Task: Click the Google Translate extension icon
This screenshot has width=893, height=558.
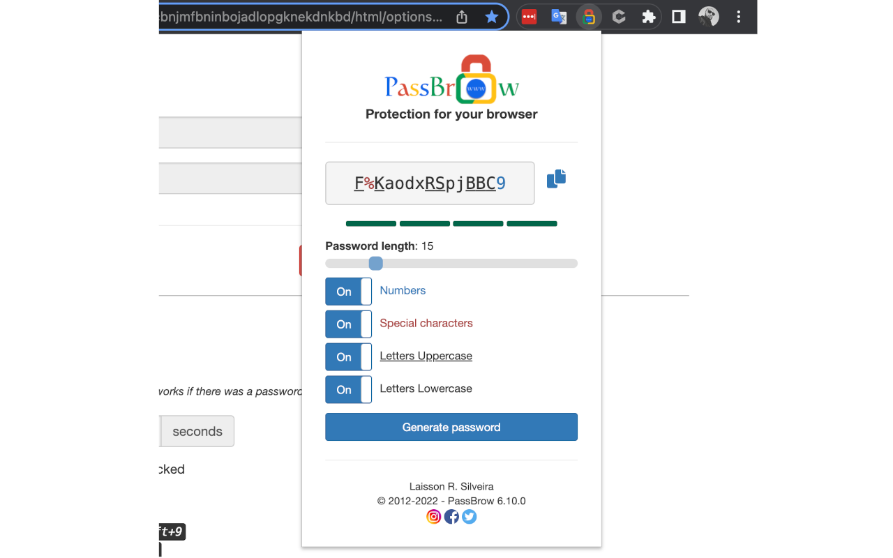Action: pos(558,16)
